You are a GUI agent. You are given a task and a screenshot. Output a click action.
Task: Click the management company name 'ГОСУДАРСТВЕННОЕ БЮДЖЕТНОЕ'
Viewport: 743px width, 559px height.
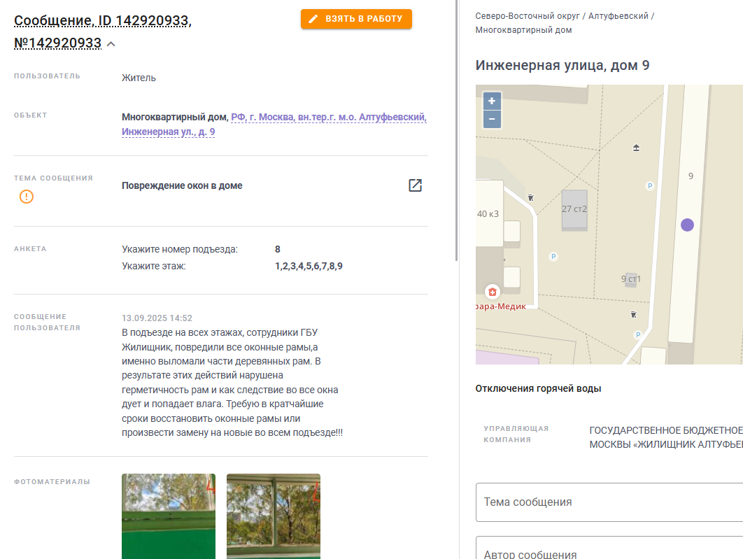(666, 430)
